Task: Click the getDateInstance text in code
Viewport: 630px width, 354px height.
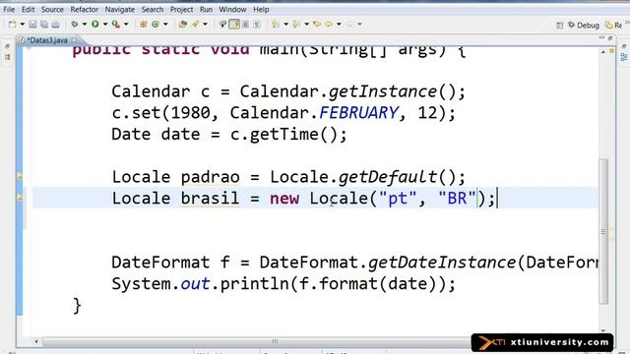Action: click(442, 263)
